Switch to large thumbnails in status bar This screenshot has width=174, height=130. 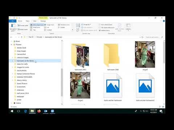(163, 107)
